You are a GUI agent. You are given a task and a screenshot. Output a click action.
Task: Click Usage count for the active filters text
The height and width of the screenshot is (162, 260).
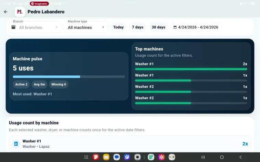[164, 55]
